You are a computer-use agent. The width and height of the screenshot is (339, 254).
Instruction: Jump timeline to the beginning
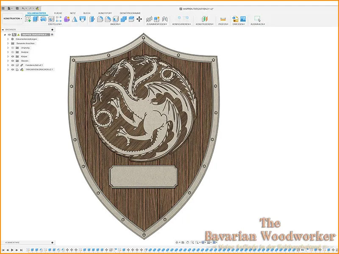(3, 250)
